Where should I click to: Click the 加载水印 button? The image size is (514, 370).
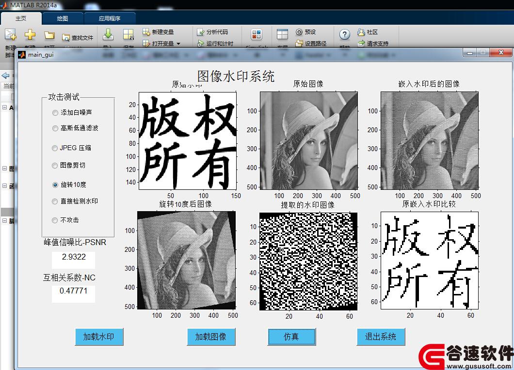[99, 337]
